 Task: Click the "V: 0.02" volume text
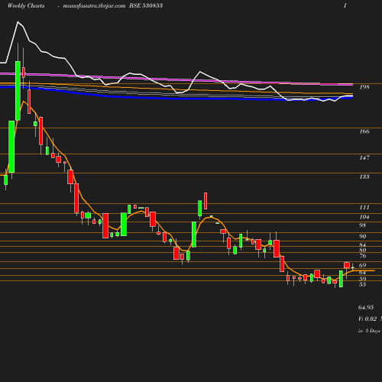pos(367,319)
